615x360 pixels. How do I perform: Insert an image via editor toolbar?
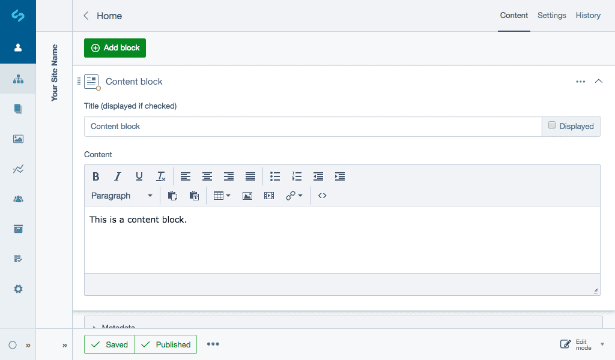[x=247, y=196]
